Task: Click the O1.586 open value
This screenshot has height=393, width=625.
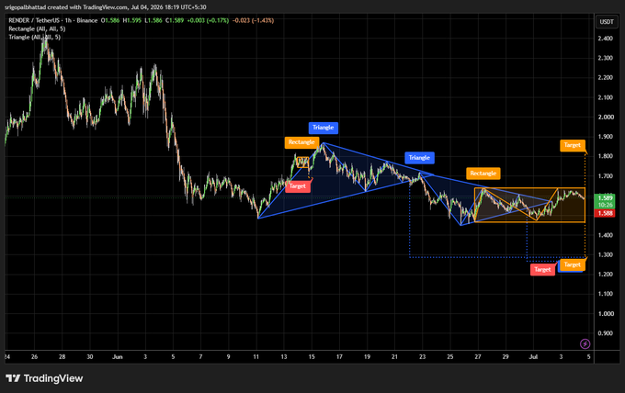Action: click(110, 20)
